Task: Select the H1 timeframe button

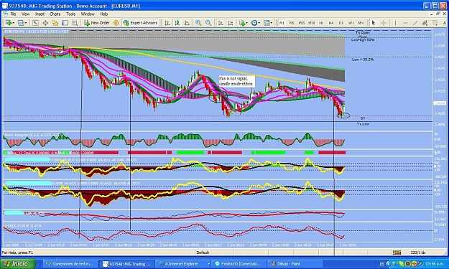Action: [321, 23]
